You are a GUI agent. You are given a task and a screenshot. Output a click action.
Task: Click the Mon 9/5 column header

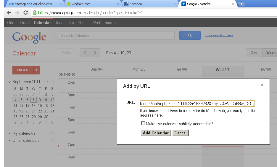pos(139,69)
